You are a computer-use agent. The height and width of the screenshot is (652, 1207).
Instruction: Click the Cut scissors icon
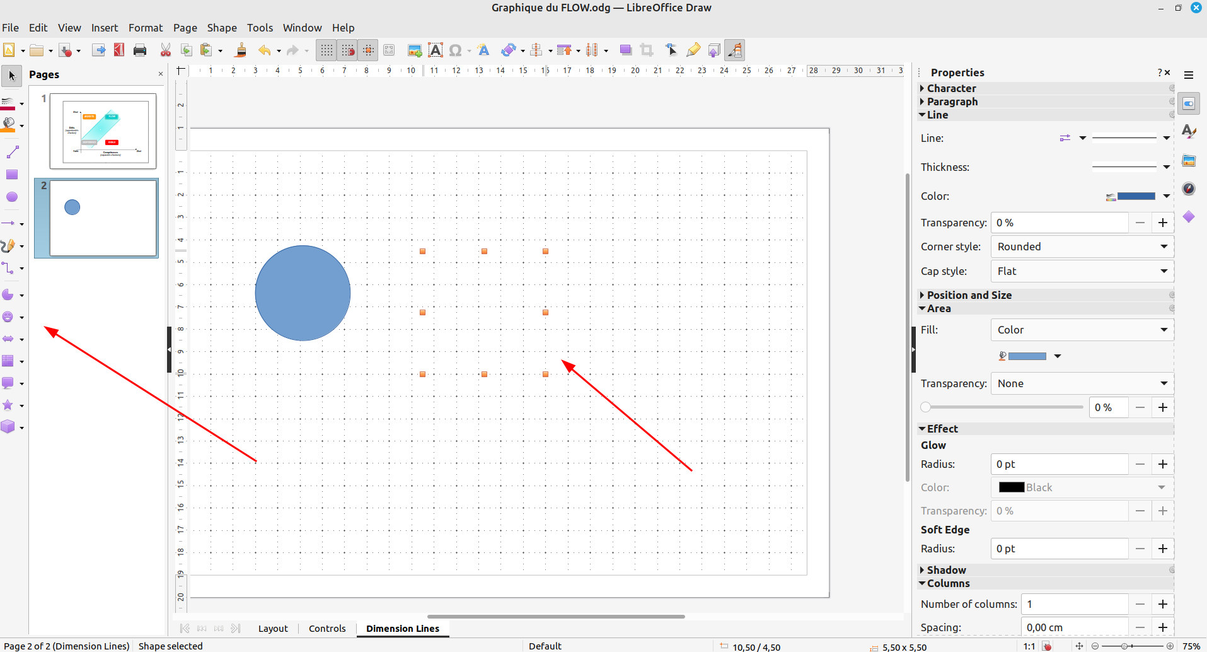166,50
